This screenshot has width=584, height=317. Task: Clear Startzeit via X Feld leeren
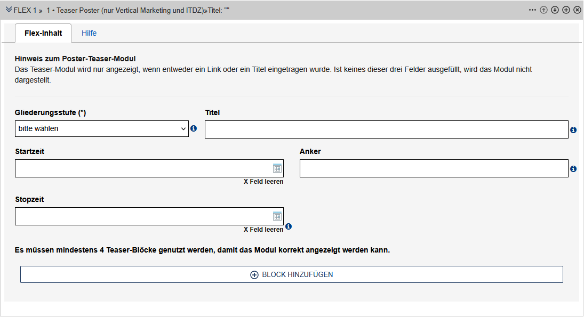click(263, 182)
